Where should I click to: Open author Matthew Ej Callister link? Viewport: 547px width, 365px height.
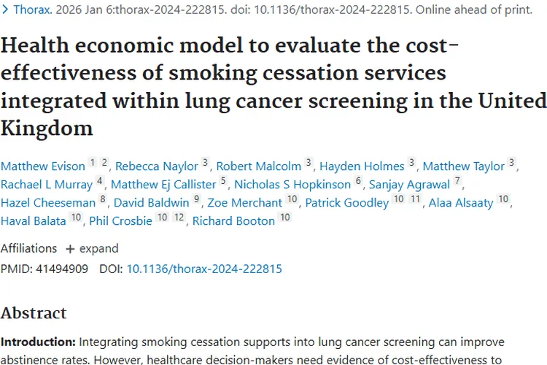(163, 184)
